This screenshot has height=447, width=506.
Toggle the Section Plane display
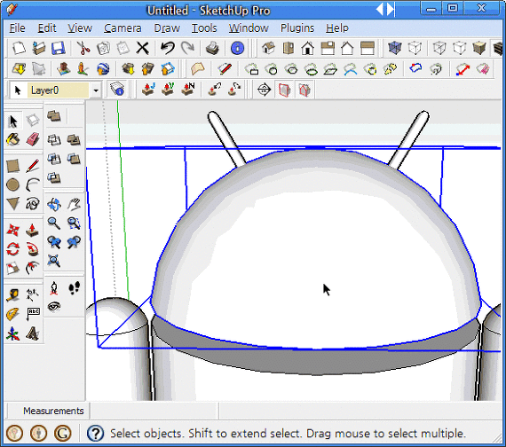click(284, 90)
